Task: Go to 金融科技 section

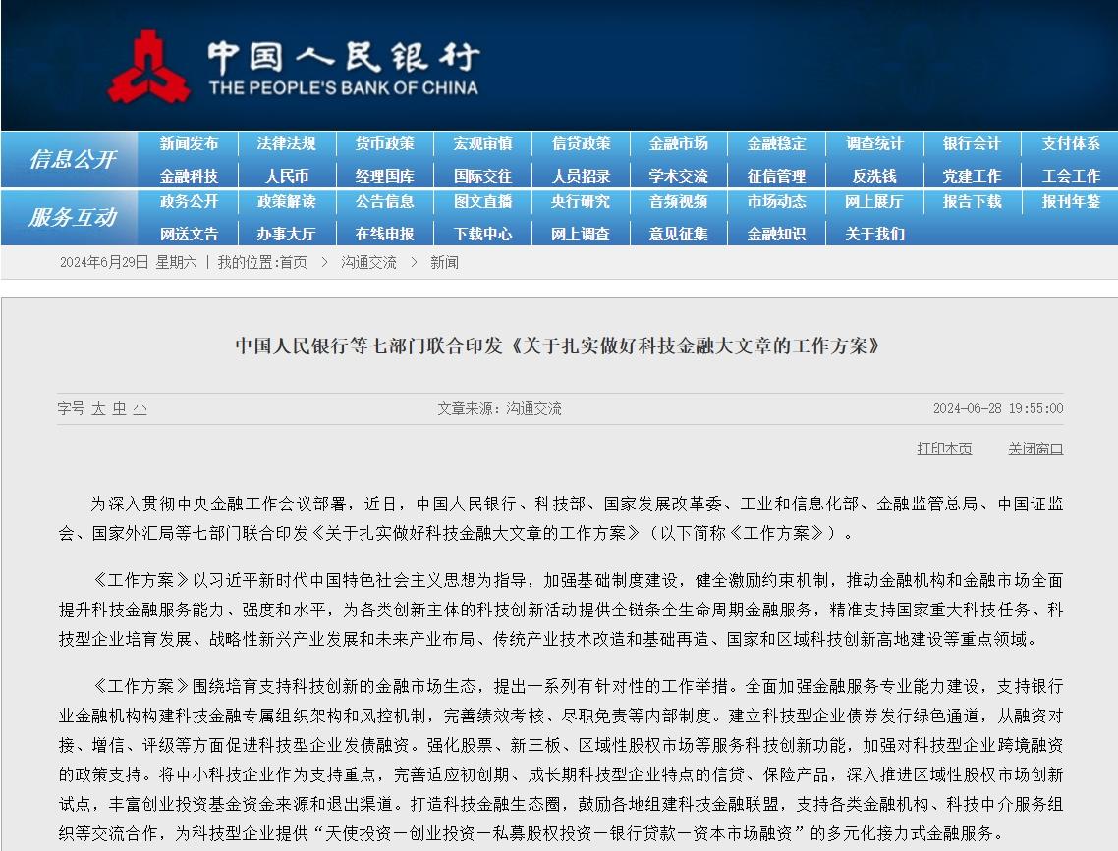Action: click(189, 176)
